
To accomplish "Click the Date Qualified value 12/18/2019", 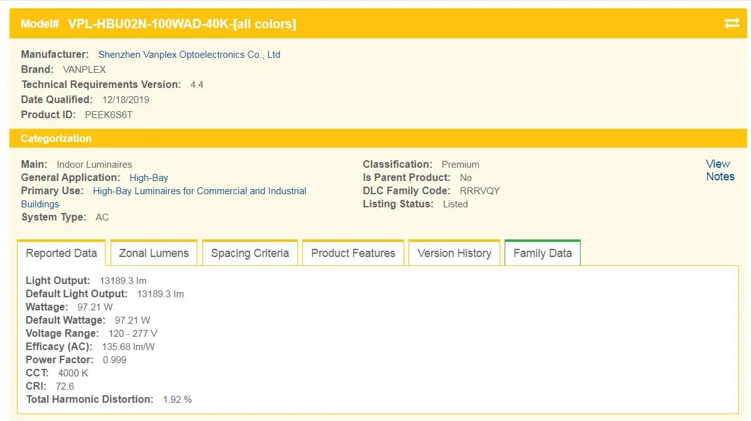I will click(126, 100).
